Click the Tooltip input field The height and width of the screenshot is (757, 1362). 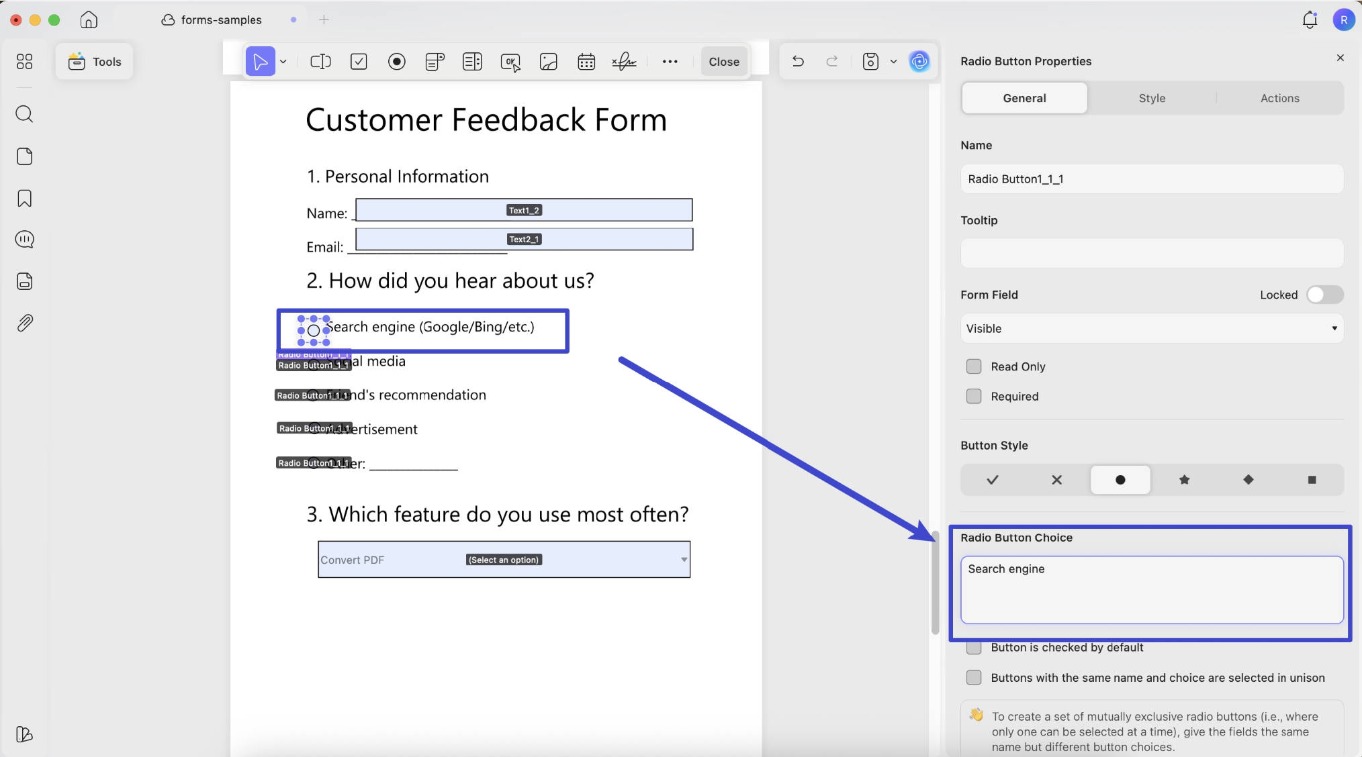pyautogui.click(x=1152, y=254)
